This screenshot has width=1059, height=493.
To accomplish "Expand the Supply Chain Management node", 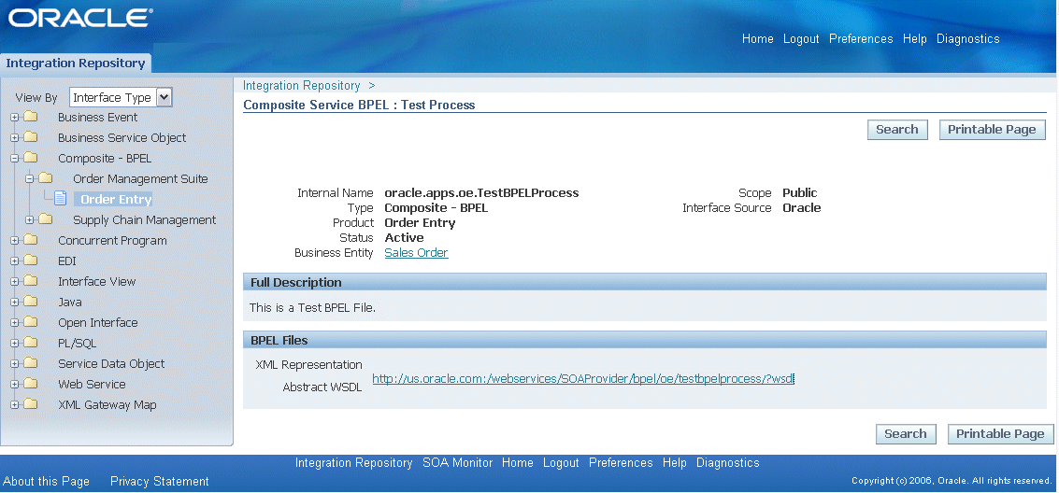I will pyautogui.click(x=29, y=219).
